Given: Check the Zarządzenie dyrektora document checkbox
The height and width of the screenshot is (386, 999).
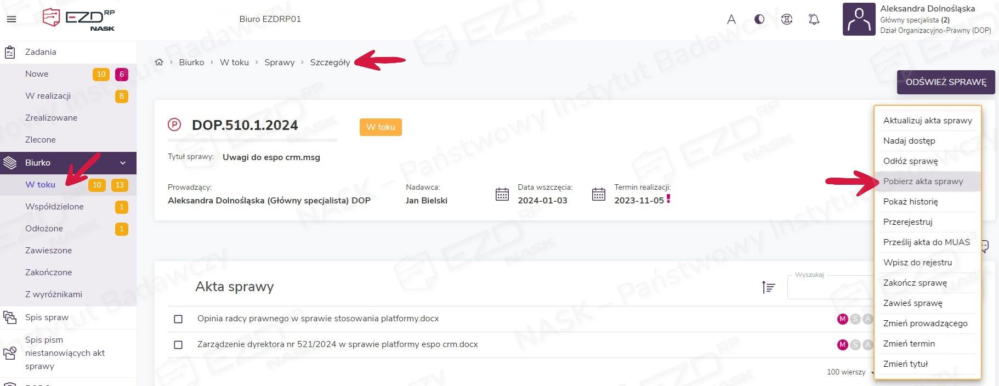Looking at the screenshot, I should coord(178,345).
